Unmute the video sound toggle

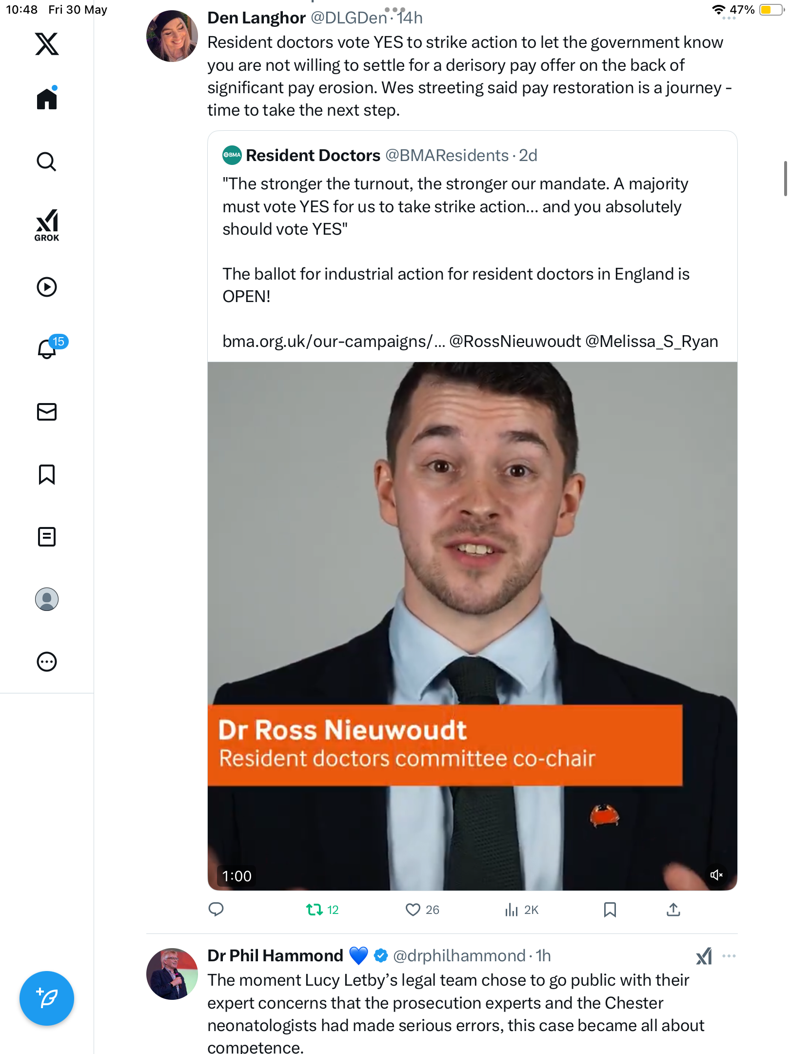point(716,875)
